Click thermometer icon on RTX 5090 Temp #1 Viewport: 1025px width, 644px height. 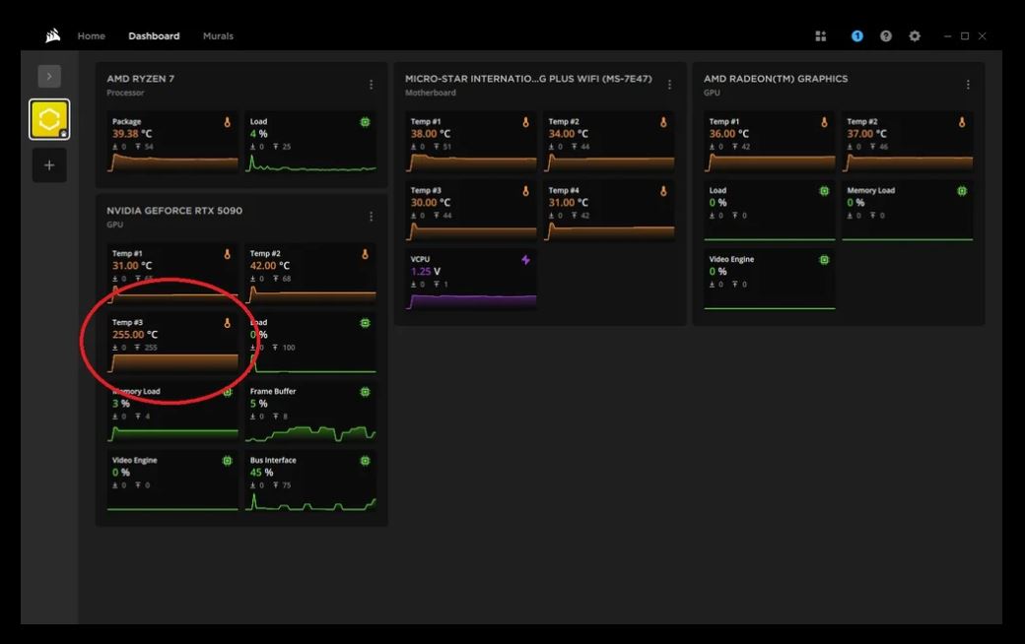[228, 254]
